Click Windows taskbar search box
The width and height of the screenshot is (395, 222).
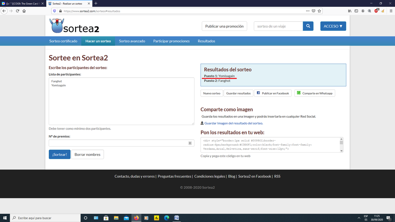45,218
